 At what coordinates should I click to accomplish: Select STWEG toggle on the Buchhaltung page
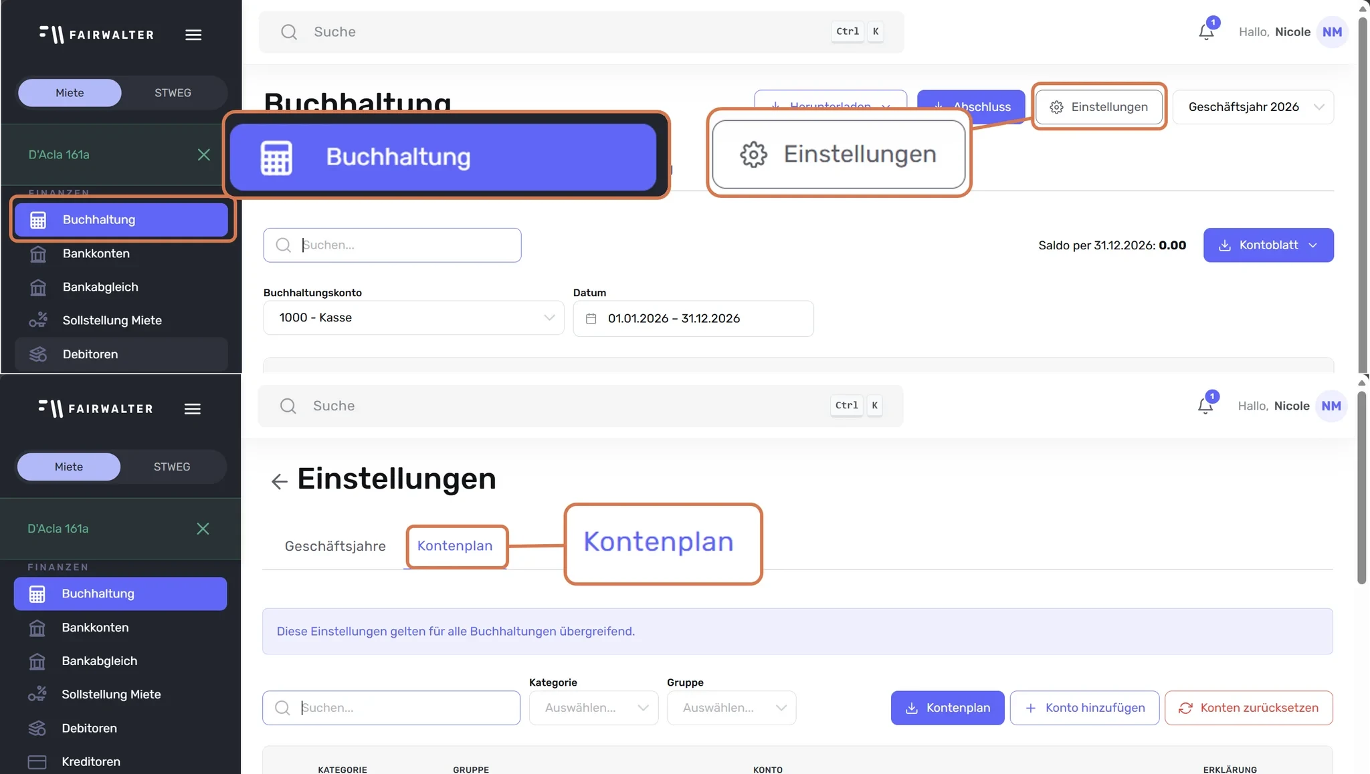(173, 93)
